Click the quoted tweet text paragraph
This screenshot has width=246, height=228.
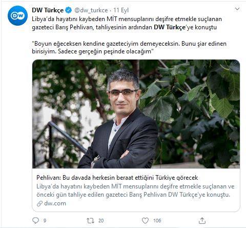point(129,48)
